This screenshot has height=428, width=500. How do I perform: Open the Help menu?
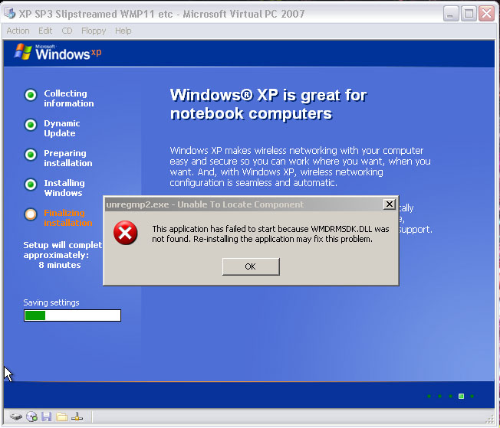click(x=123, y=31)
